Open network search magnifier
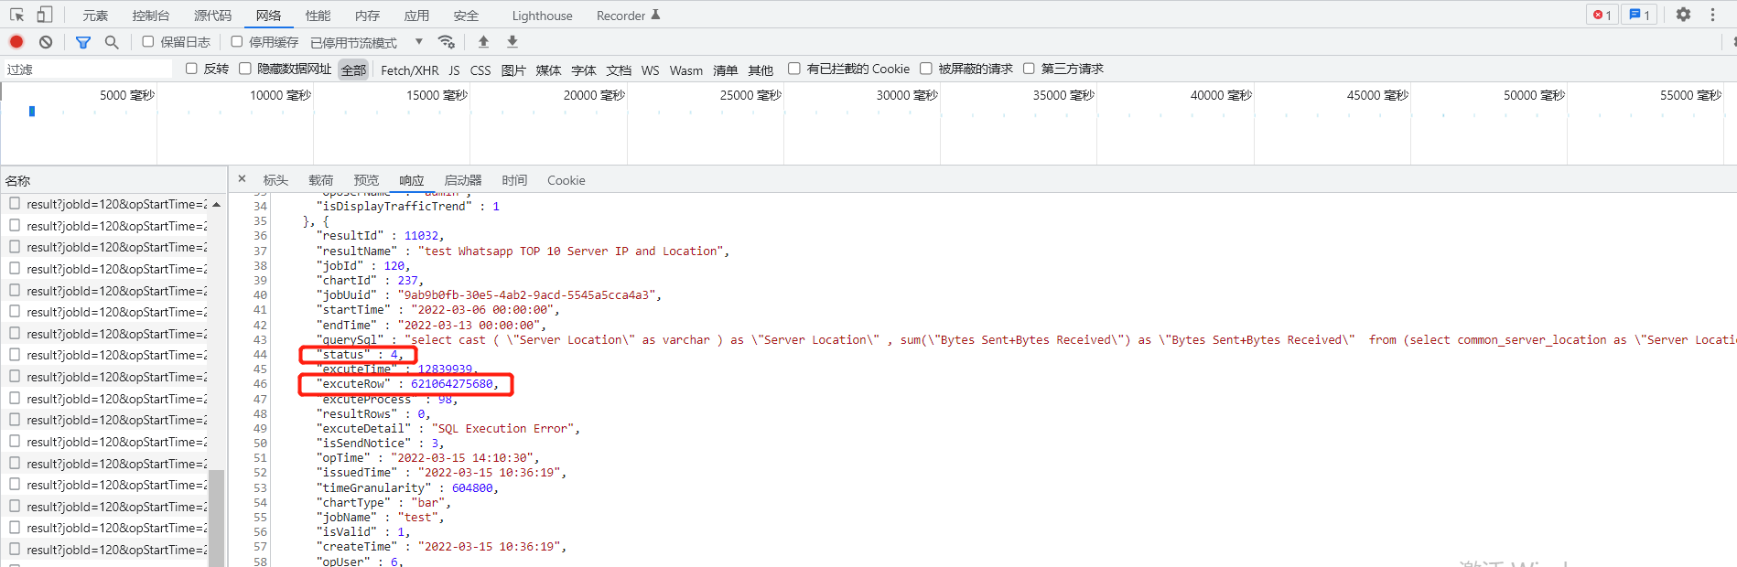This screenshot has width=1737, height=567. point(112,42)
